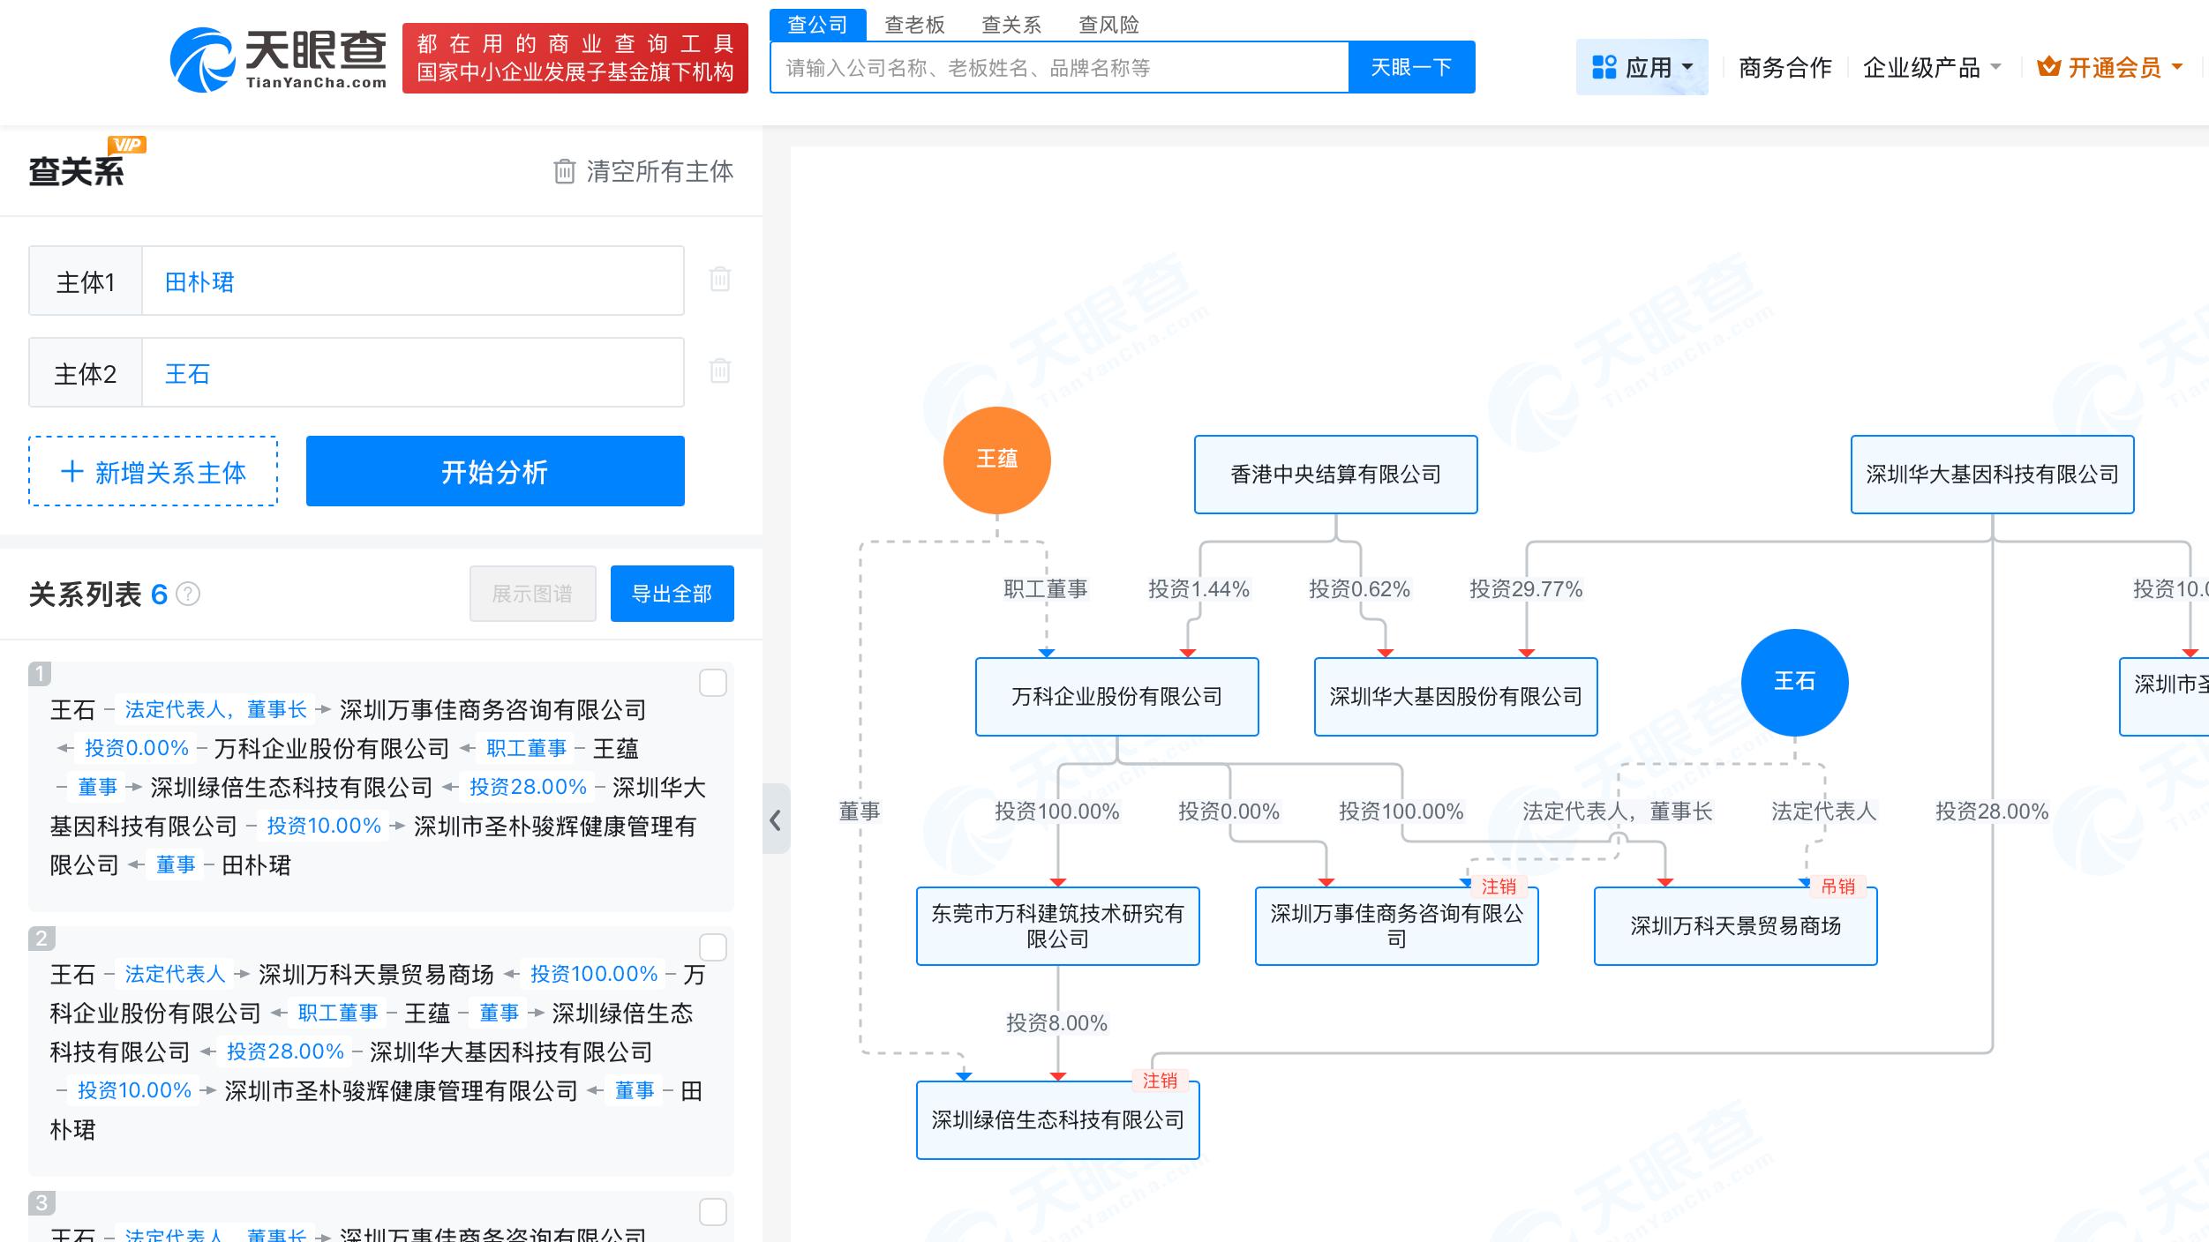The width and height of the screenshot is (2209, 1242).
Task: Select the 王蕴 orange node in the graph
Action: coord(996,460)
